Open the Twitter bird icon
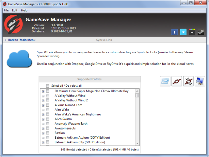209x157 pixels. (x=183, y=32)
